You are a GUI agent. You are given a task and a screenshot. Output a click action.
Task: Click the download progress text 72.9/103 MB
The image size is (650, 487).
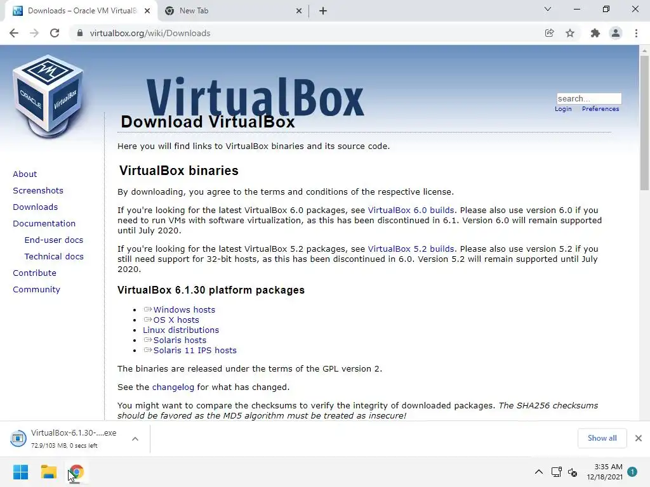[x=64, y=446]
